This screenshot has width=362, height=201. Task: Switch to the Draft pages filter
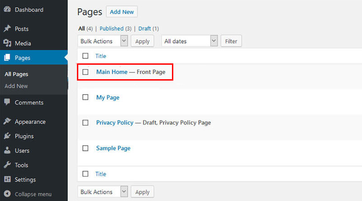point(144,29)
